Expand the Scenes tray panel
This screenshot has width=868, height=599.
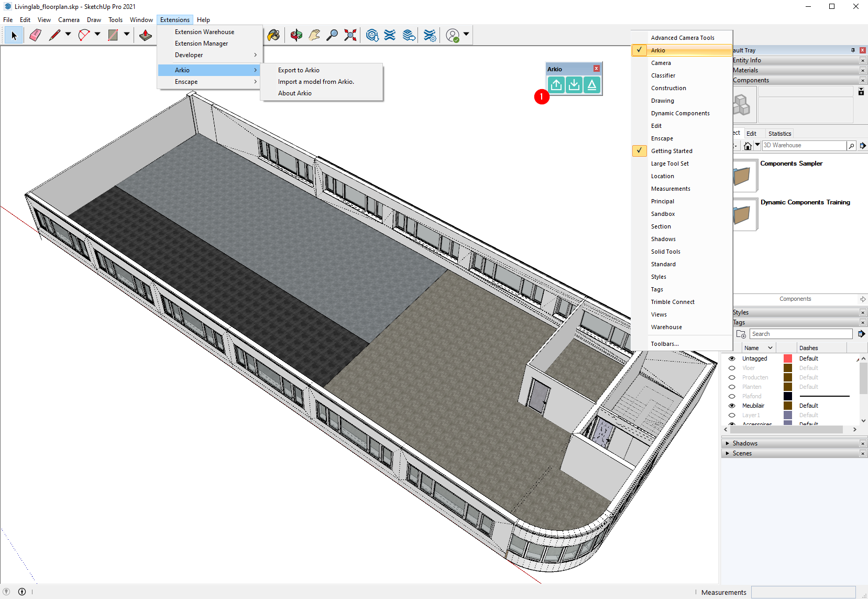point(728,453)
